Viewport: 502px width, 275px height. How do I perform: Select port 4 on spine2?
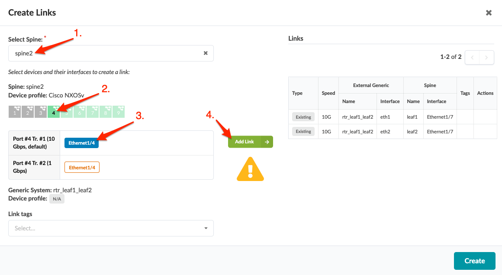click(x=54, y=112)
